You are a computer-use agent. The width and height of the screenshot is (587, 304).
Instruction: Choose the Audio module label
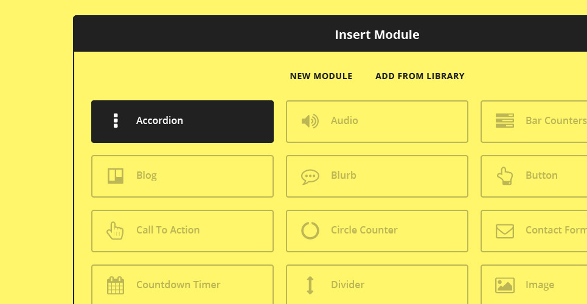(344, 121)
